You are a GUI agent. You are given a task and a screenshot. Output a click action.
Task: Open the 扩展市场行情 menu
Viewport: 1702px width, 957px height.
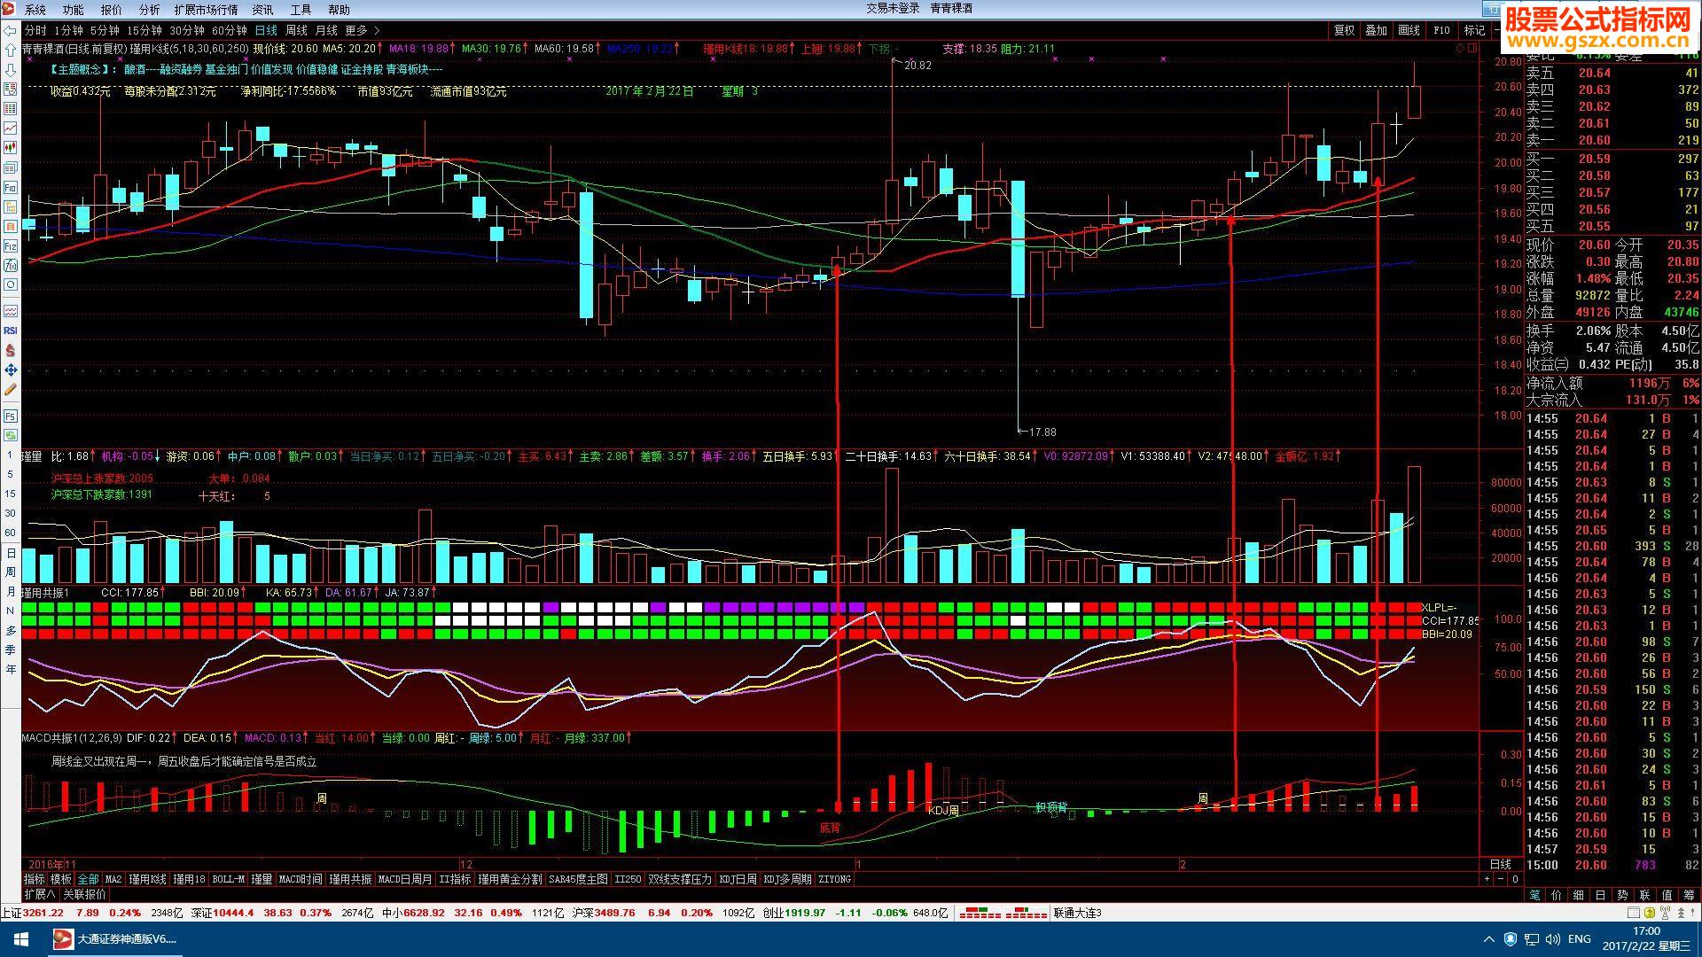pyautogui.click(x=206, y=10)
